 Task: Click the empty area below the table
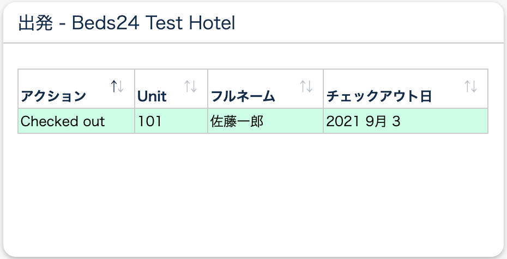pyautogui.click(x=253, y=190)
